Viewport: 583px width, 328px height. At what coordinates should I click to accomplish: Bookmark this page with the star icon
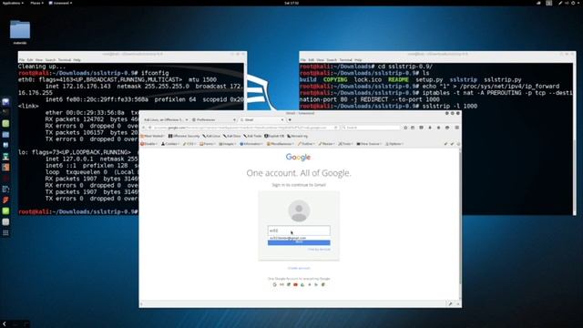coord(405,128)
